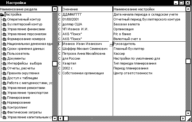Edit the Иванов Иван Иванович value field
Screen dimensions: 192x122
pyautogui.click(x=86, y=44)
